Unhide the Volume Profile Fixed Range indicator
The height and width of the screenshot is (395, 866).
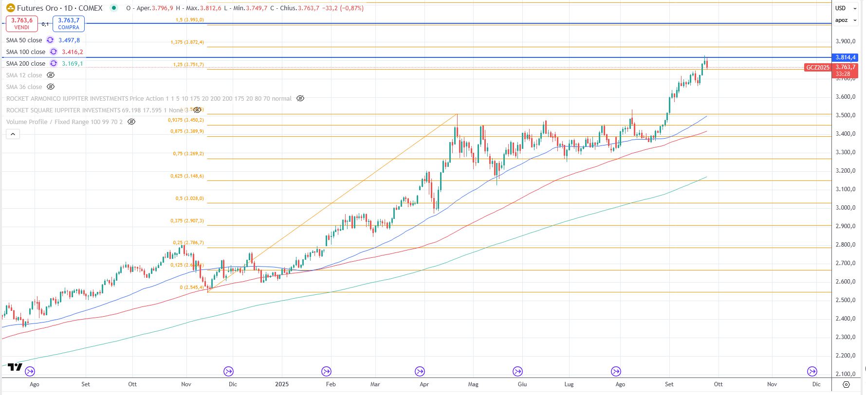[131, 122]
